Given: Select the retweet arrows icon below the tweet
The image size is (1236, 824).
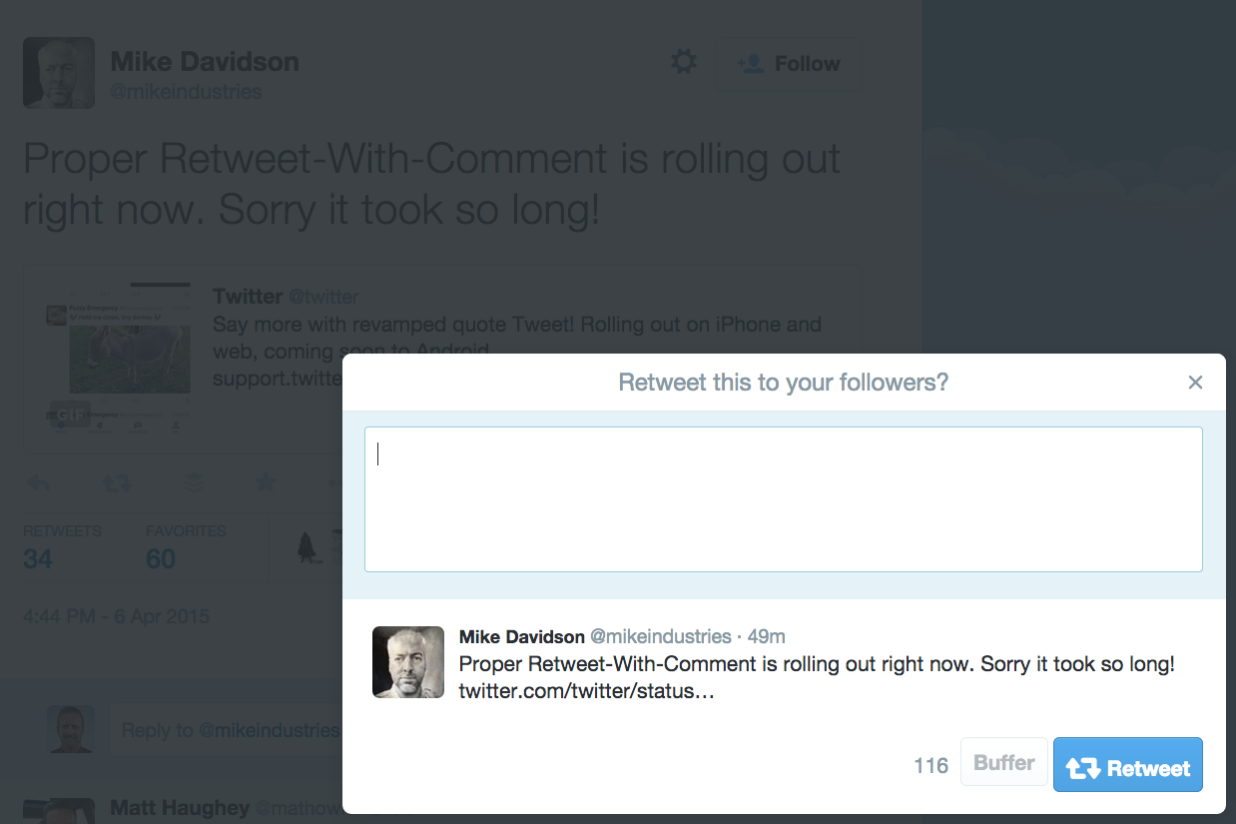Looking at the screenshot, I should click(117, 482).
